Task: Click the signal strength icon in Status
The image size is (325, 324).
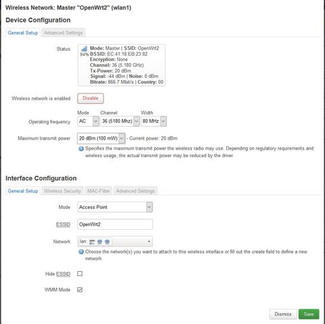Action: point(84,49)
